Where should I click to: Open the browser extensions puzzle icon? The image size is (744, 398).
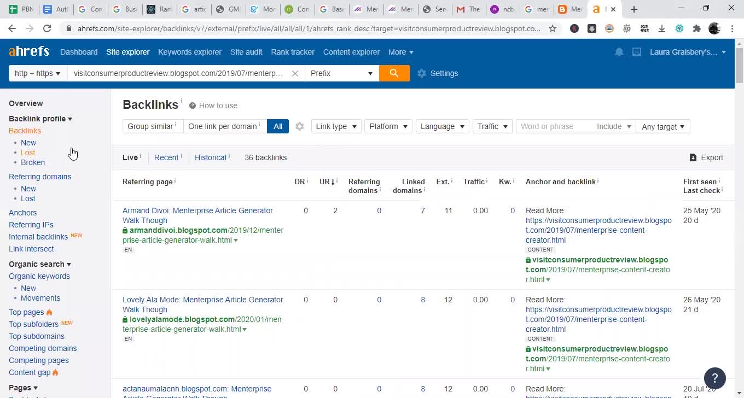pyautogui.click(x=696, y=28)
